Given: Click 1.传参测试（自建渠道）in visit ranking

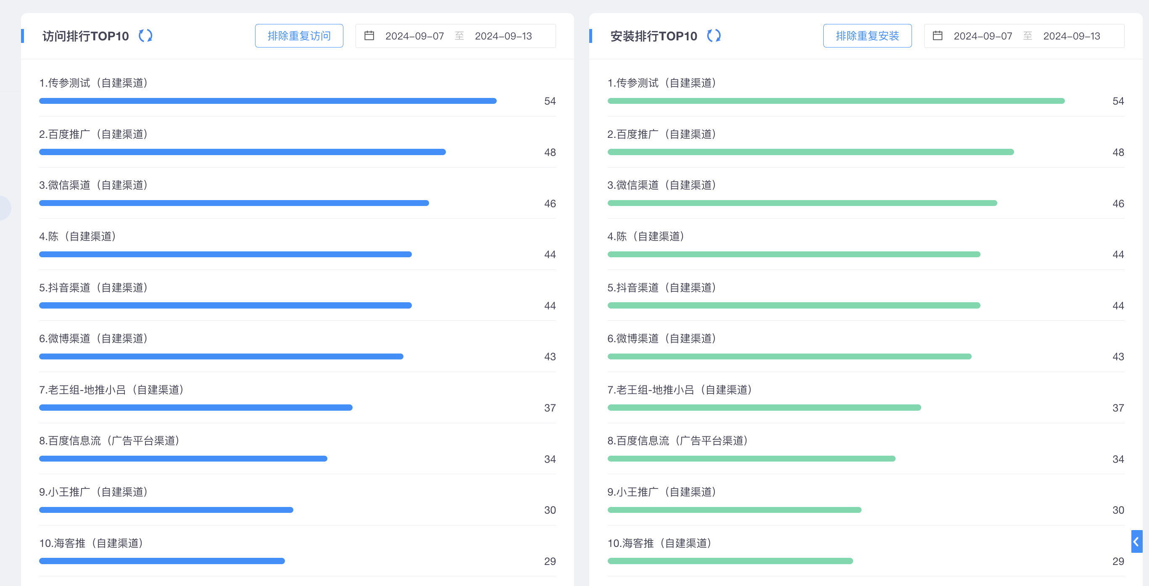Looking at the screenshot, I should click(94, 83).
